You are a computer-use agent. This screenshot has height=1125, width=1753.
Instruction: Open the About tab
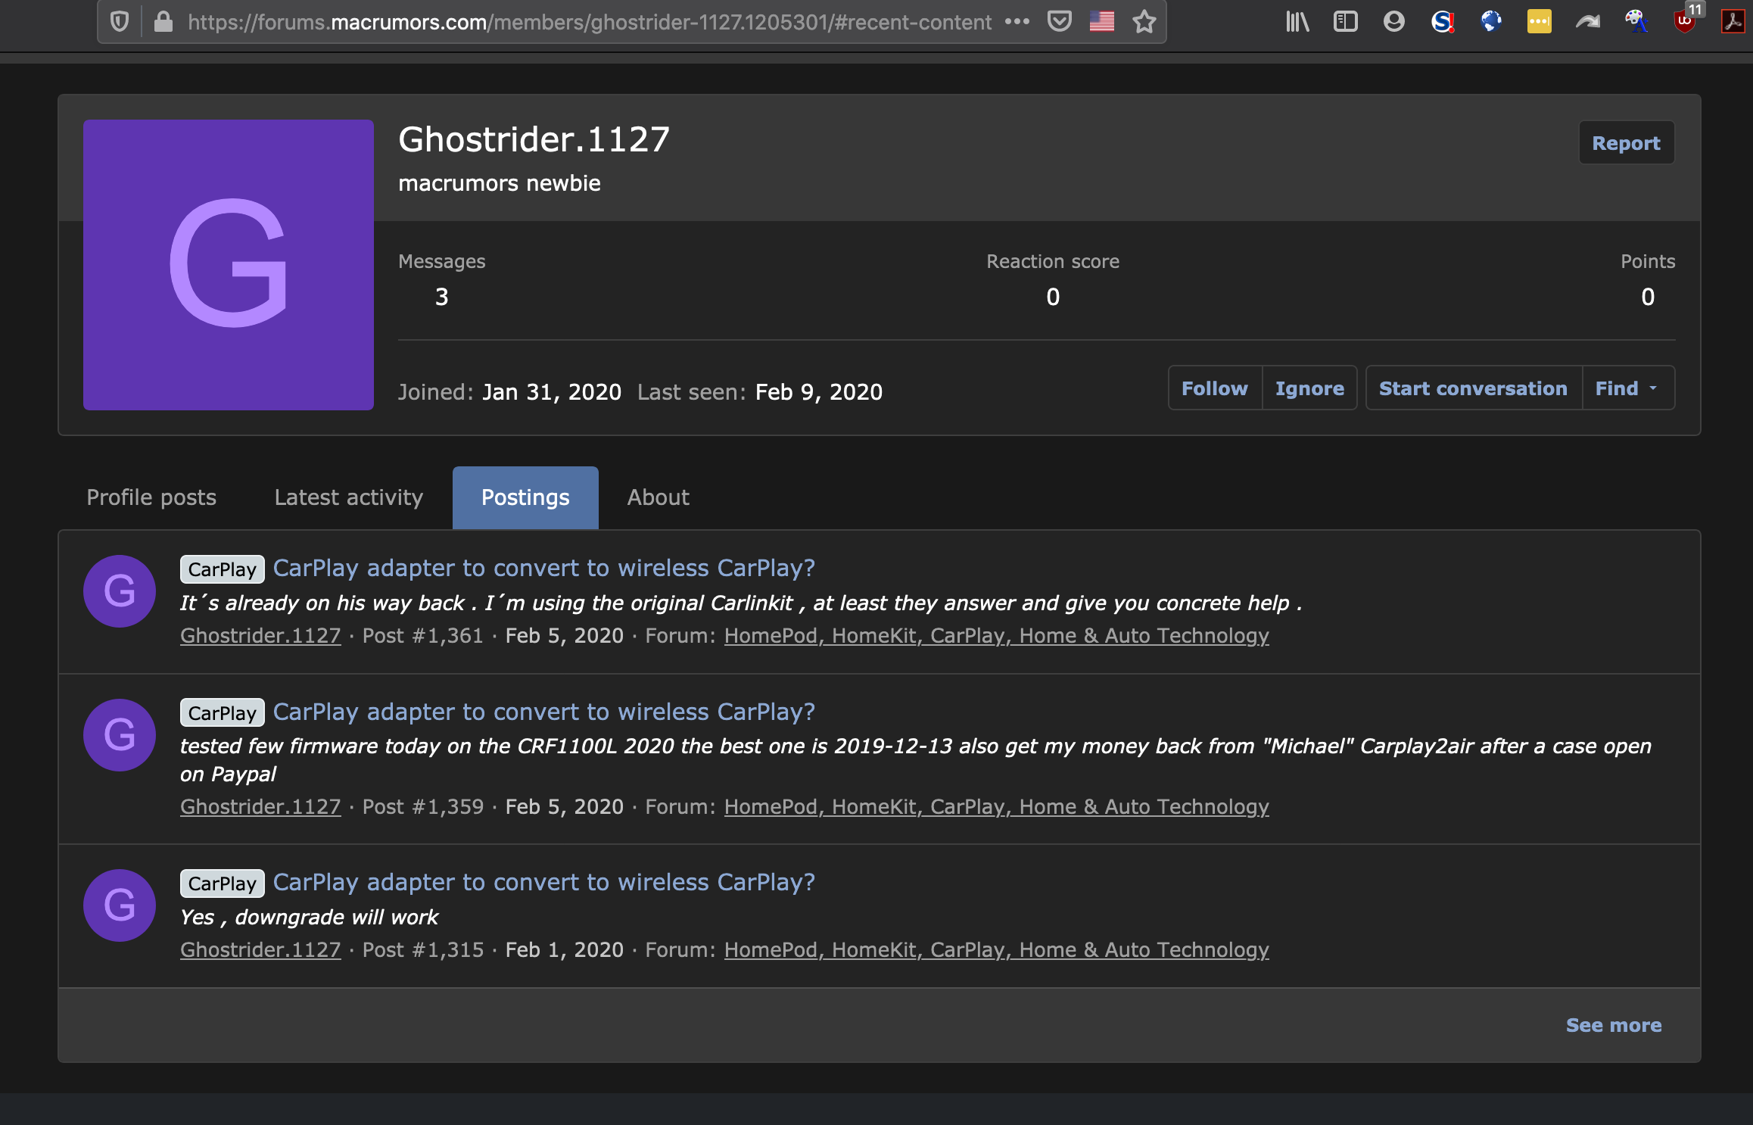658,497
